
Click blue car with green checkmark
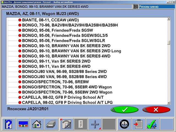[x=152, y=124]
